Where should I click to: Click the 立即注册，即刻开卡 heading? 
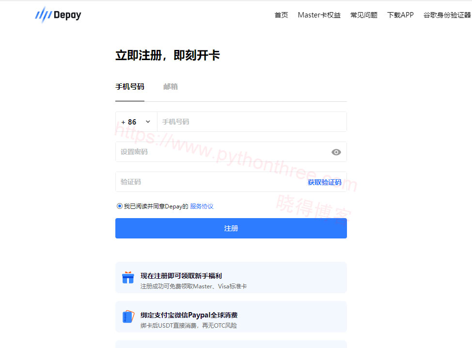168,55
